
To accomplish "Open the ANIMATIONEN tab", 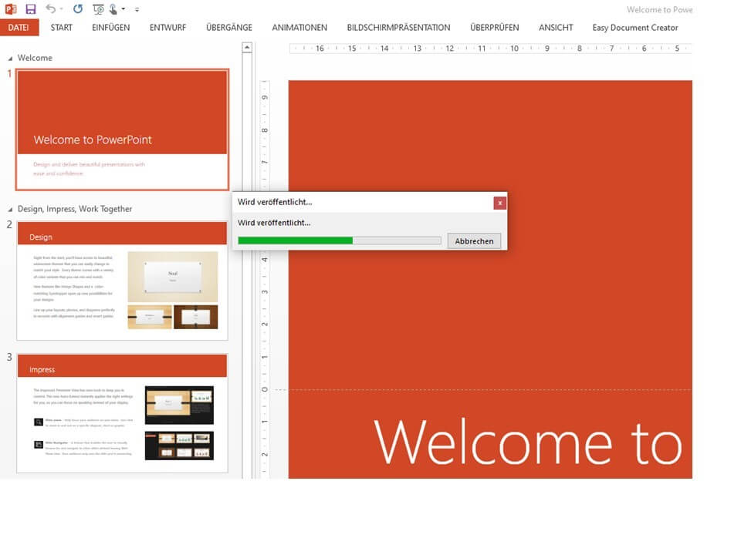I will click(299, 28).
